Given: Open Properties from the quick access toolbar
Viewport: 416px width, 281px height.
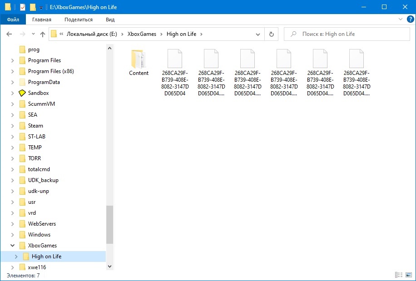Looking at the screenshot, I should tap(23, 7).
